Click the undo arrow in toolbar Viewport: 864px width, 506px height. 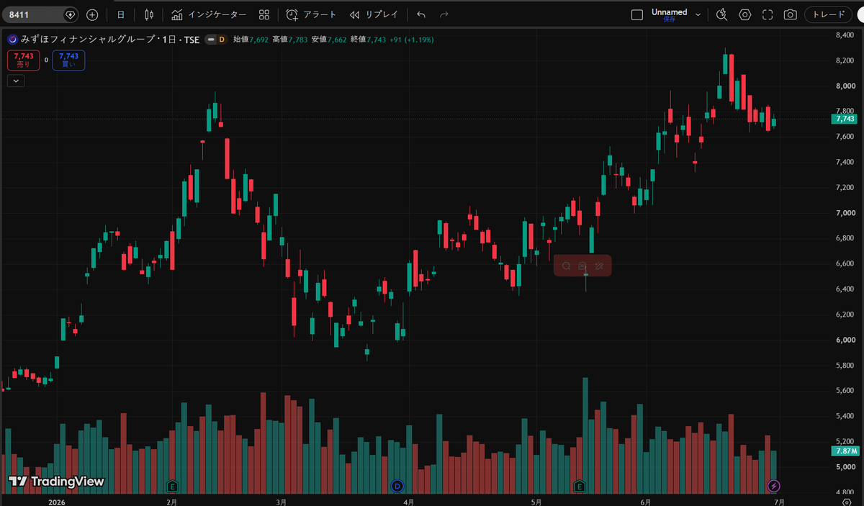point(421,14)
